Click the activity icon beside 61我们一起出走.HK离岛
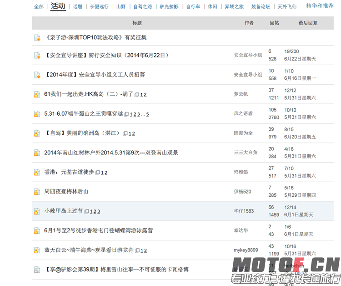 tap(37, 95)
